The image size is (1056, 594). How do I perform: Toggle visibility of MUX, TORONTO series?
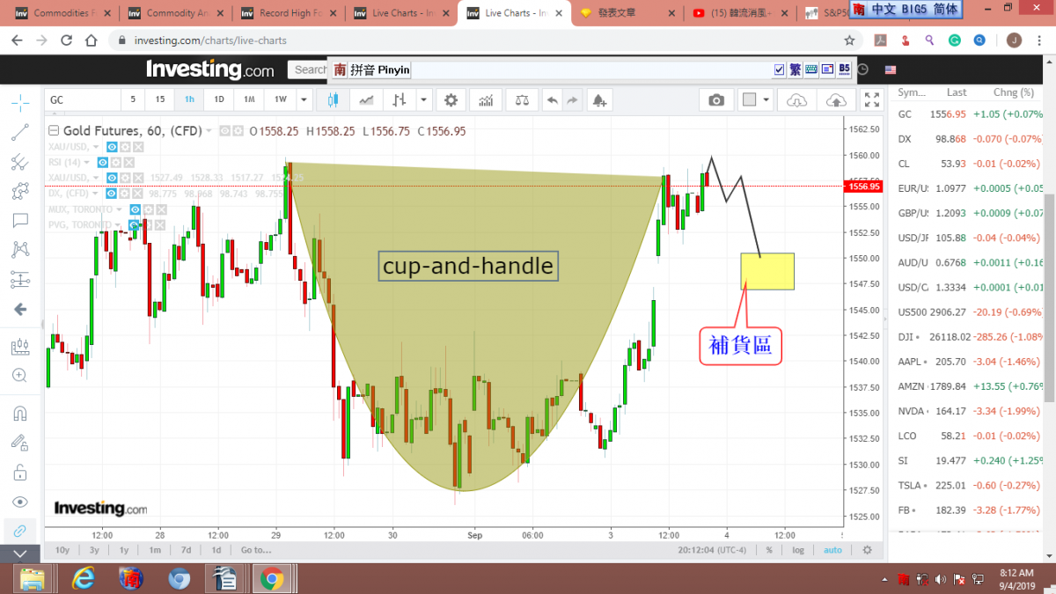click(x=136, y=209)
